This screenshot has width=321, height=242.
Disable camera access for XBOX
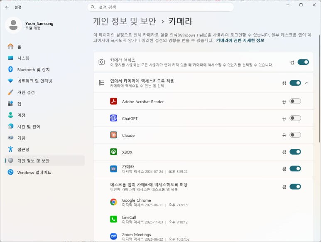295,152
